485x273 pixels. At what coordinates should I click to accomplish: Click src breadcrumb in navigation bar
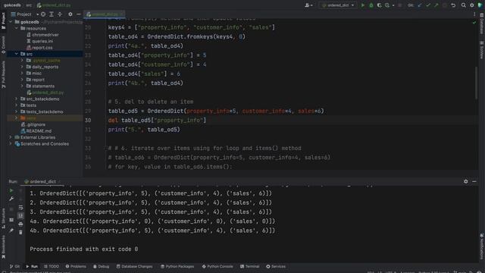(x=29, y=5)
